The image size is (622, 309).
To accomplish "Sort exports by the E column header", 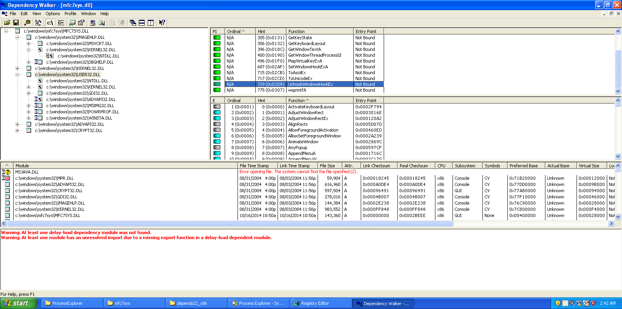I will [218, 101].
